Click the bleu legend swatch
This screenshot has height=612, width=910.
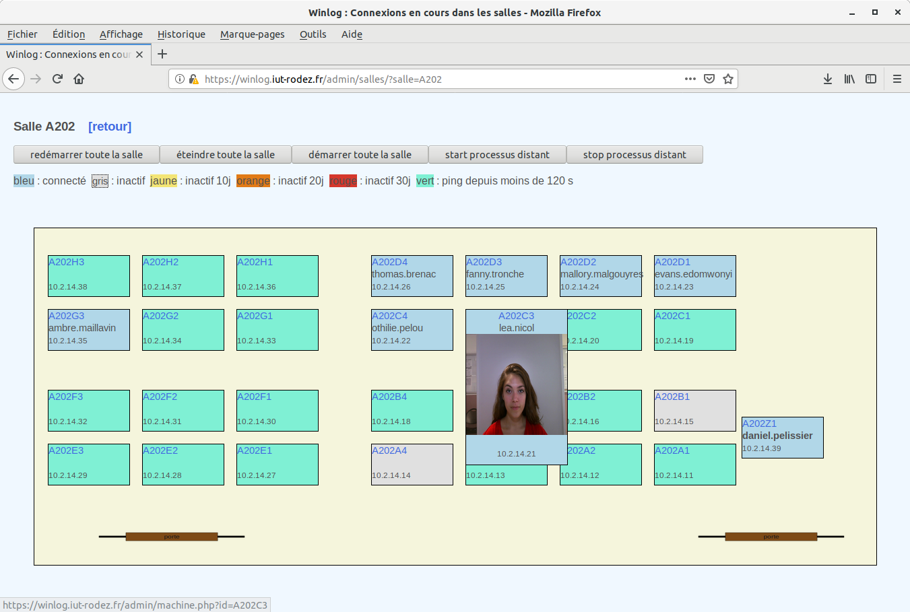(x=24, y=180)
